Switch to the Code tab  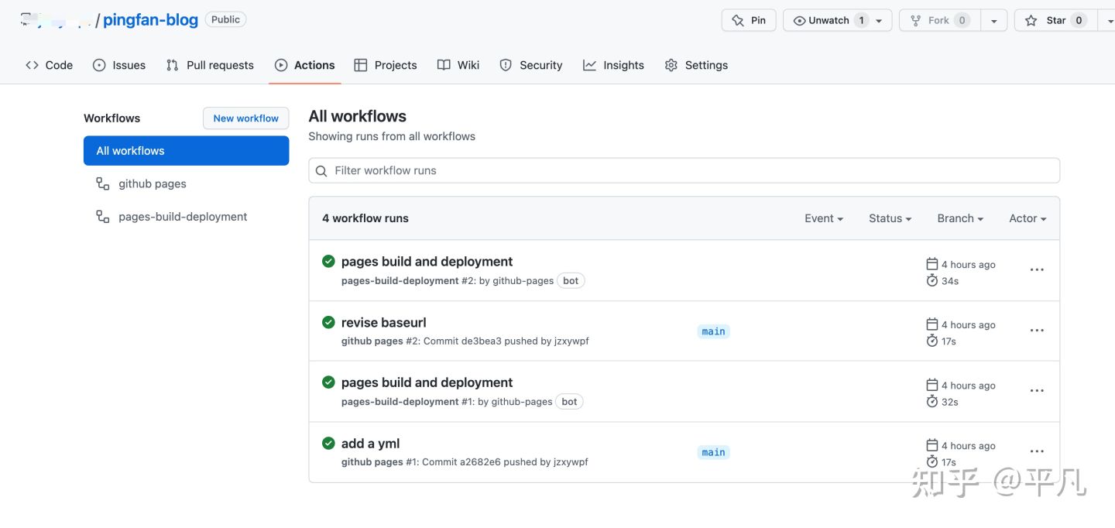click(49, 65)
